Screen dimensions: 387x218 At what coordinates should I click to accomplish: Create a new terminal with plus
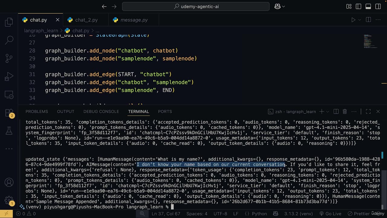pyautogui.click(x=322, y=111)
